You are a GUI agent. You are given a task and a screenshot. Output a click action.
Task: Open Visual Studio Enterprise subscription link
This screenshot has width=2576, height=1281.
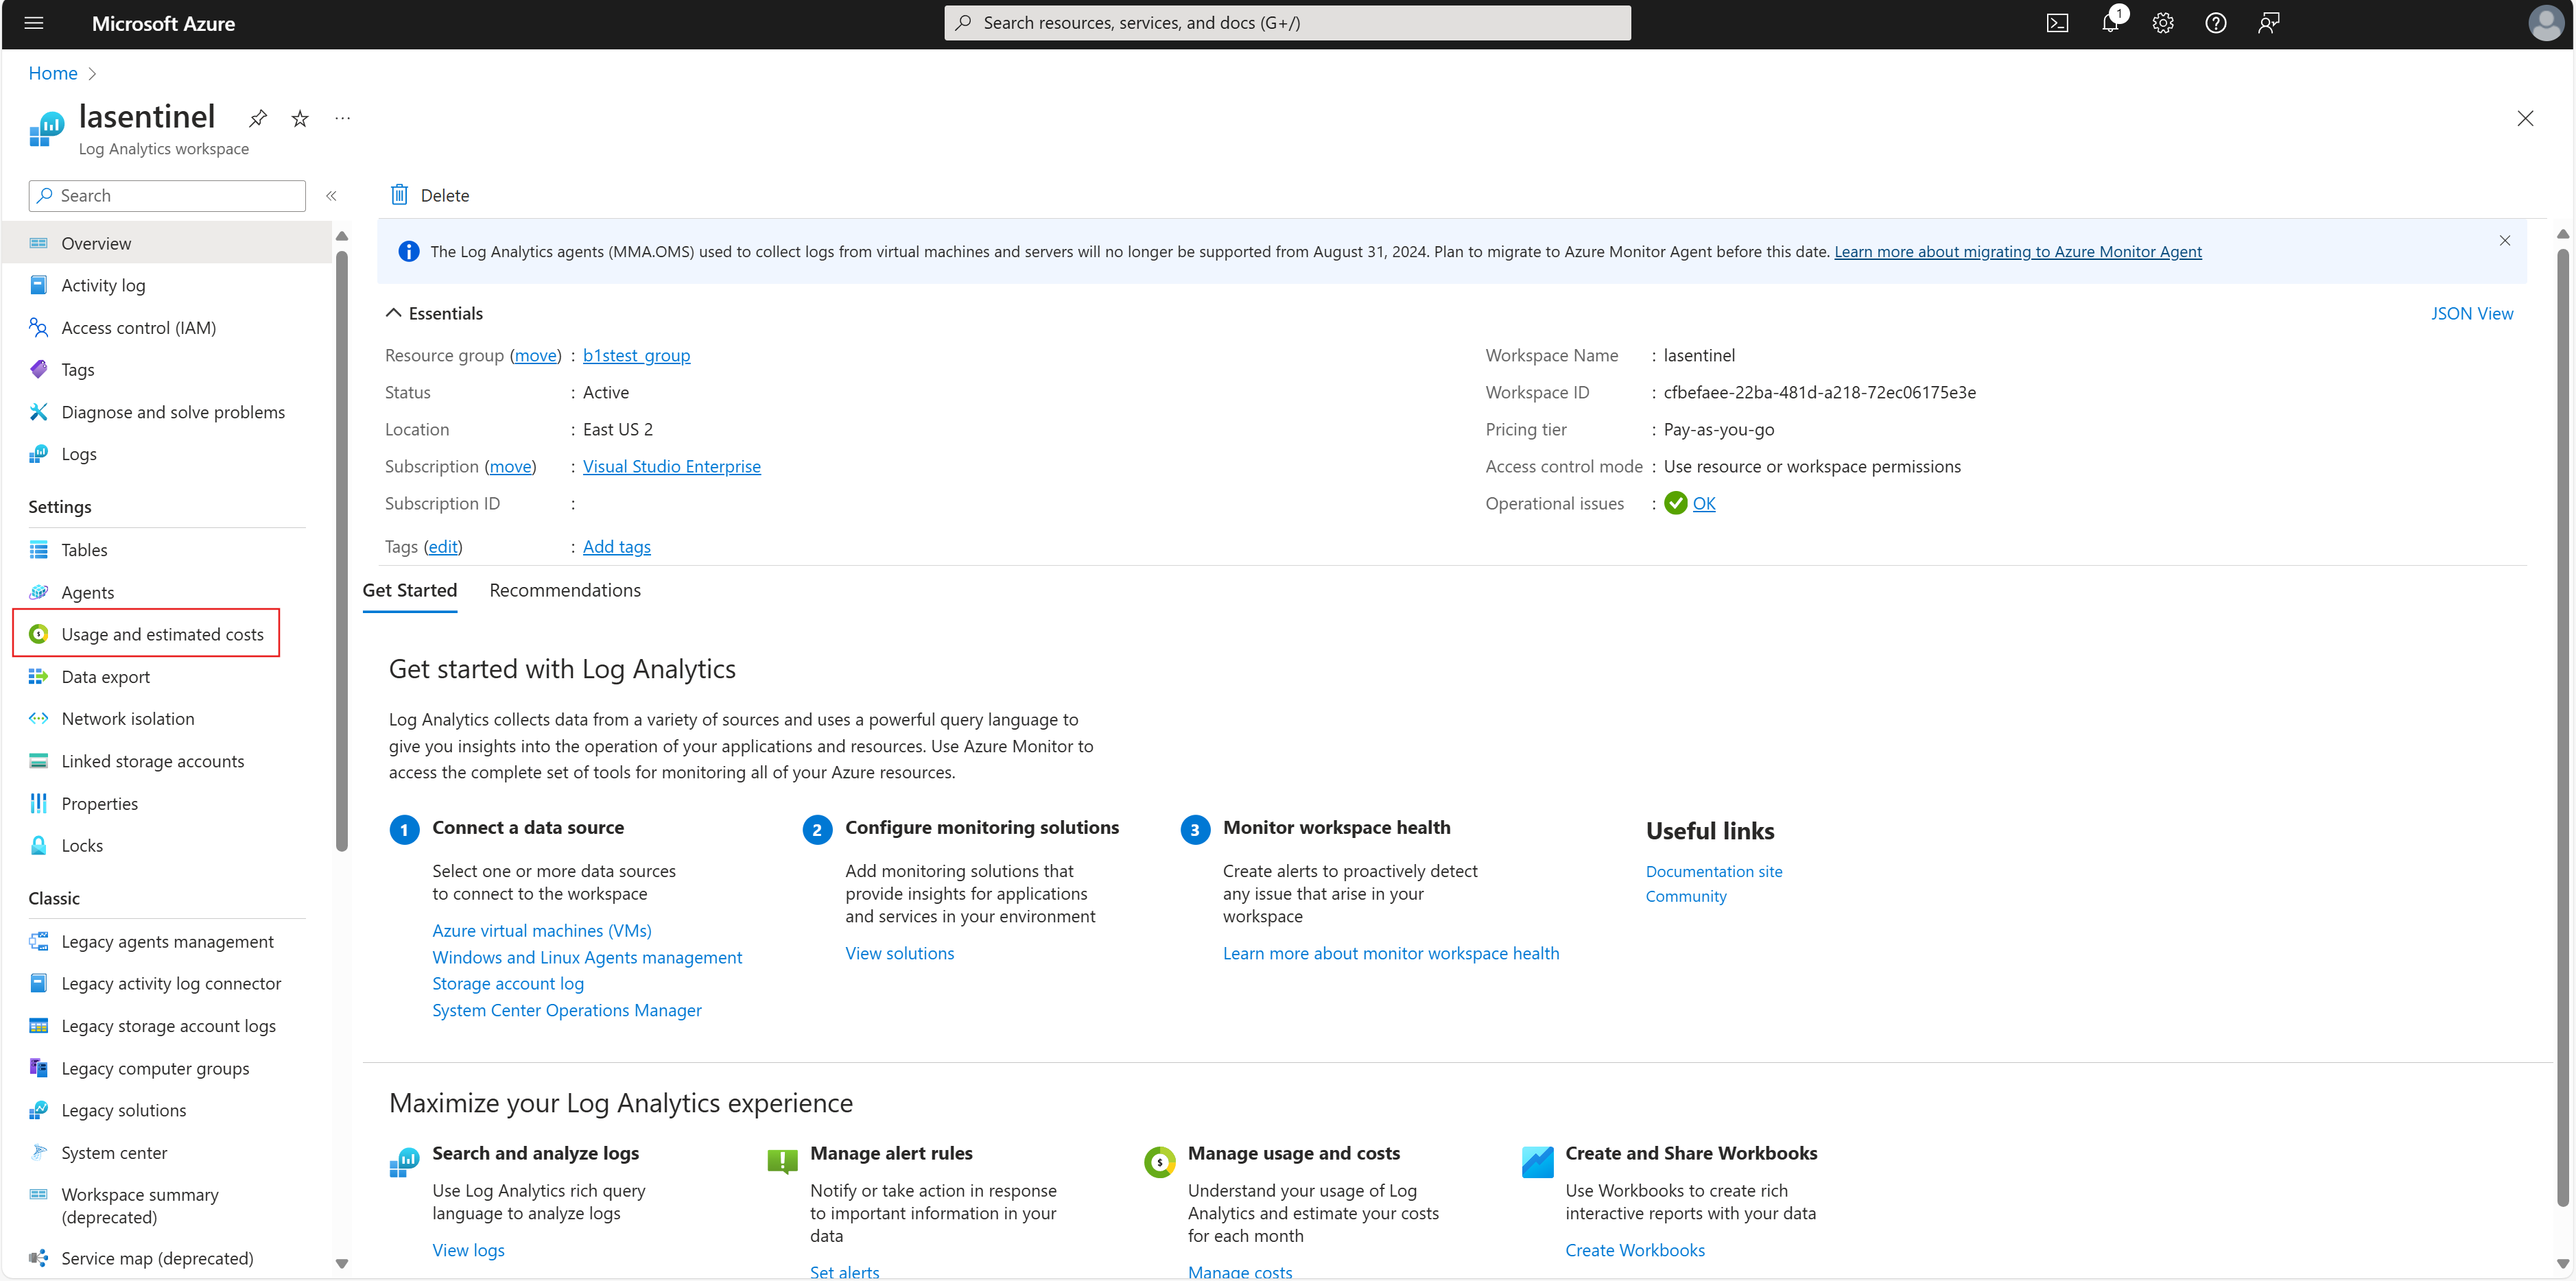pos(671,467)
